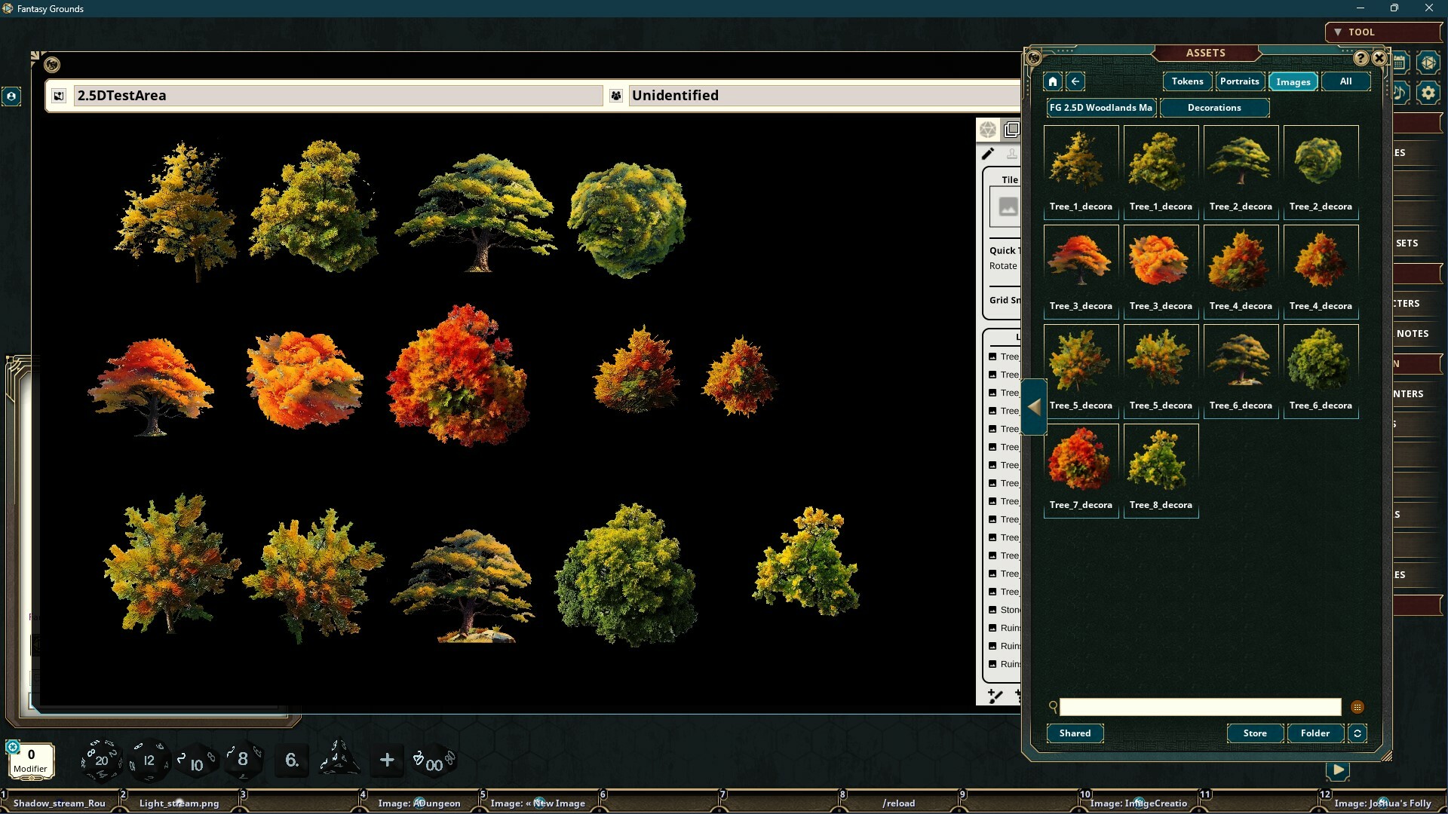Click the music notes icon in the right sidebar
This screenshot has width=1448, height=814.
point(1400,93)
